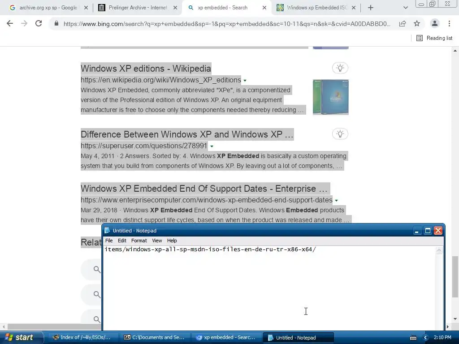Click the horizontal scrollbar left arrow

(4, 327)
